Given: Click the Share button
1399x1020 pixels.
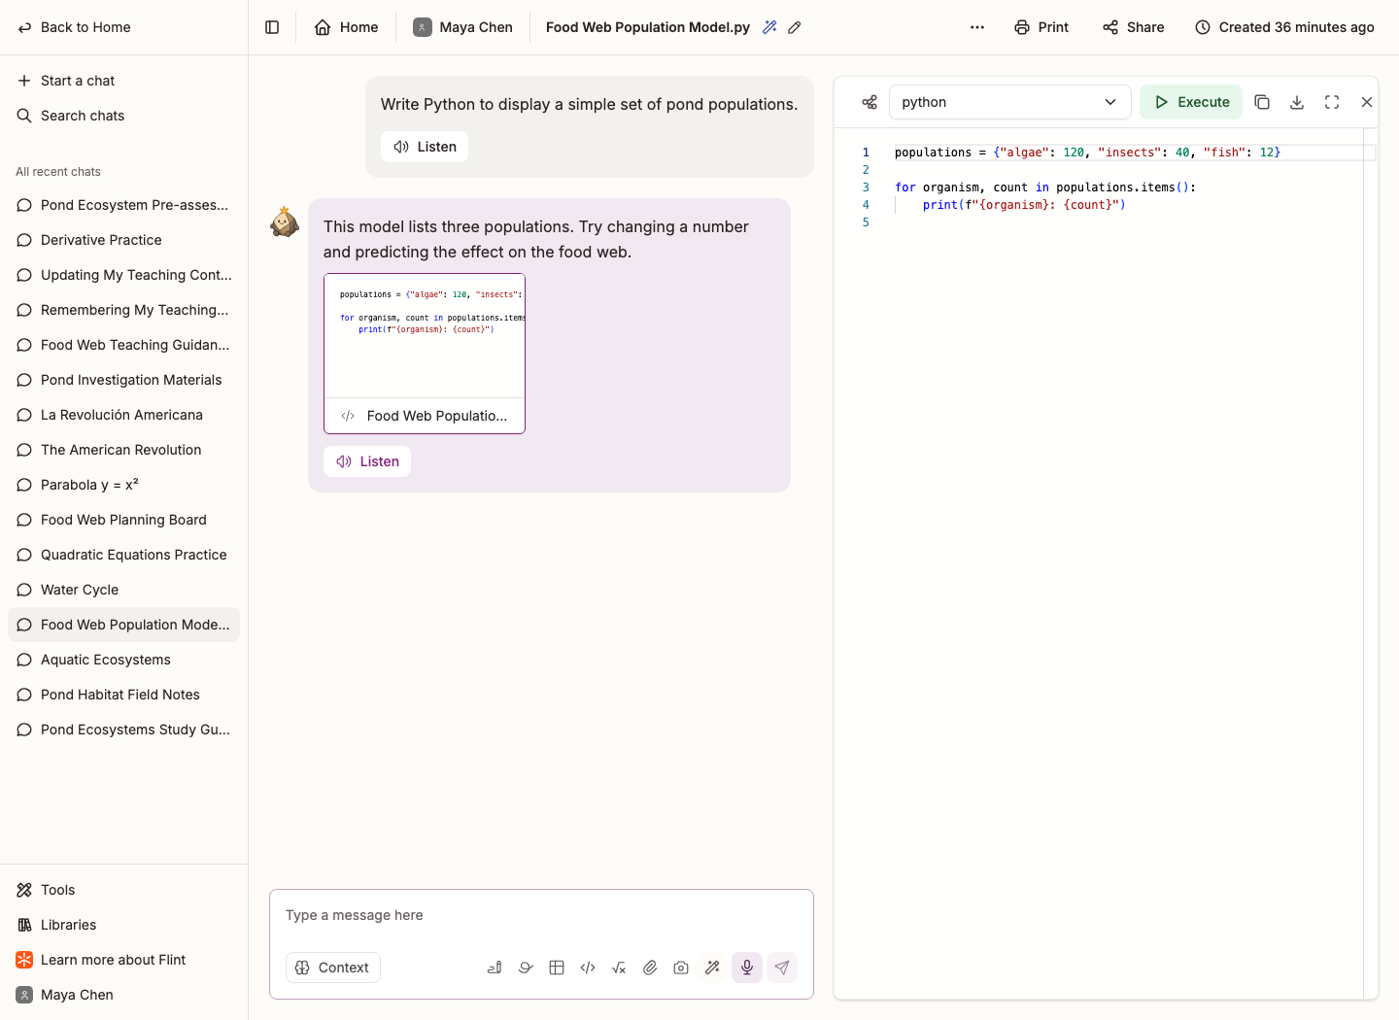Looking at the screenshot, I should (1133, 27).
